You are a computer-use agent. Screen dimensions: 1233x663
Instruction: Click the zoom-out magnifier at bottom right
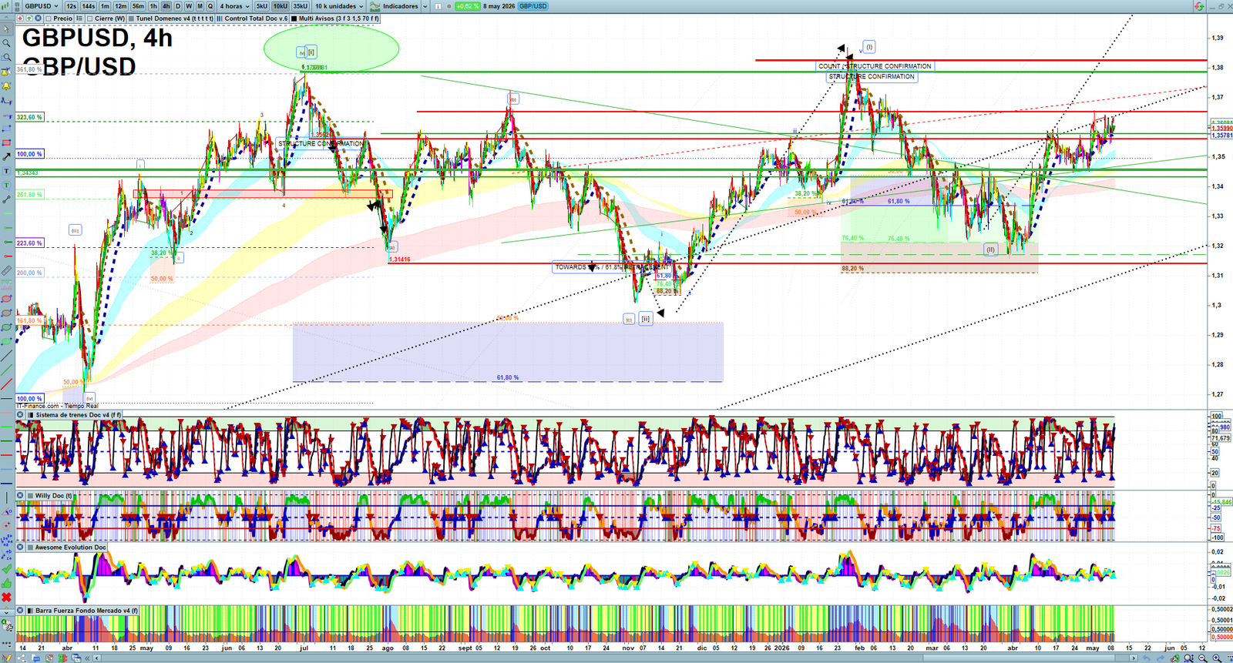pyautogui.click(x=1202, y=658)
